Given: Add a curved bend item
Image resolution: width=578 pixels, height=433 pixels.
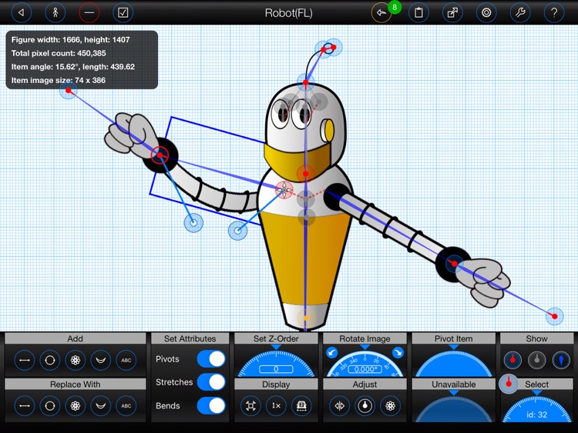Looking at the screenshot, I should (101, 360).
